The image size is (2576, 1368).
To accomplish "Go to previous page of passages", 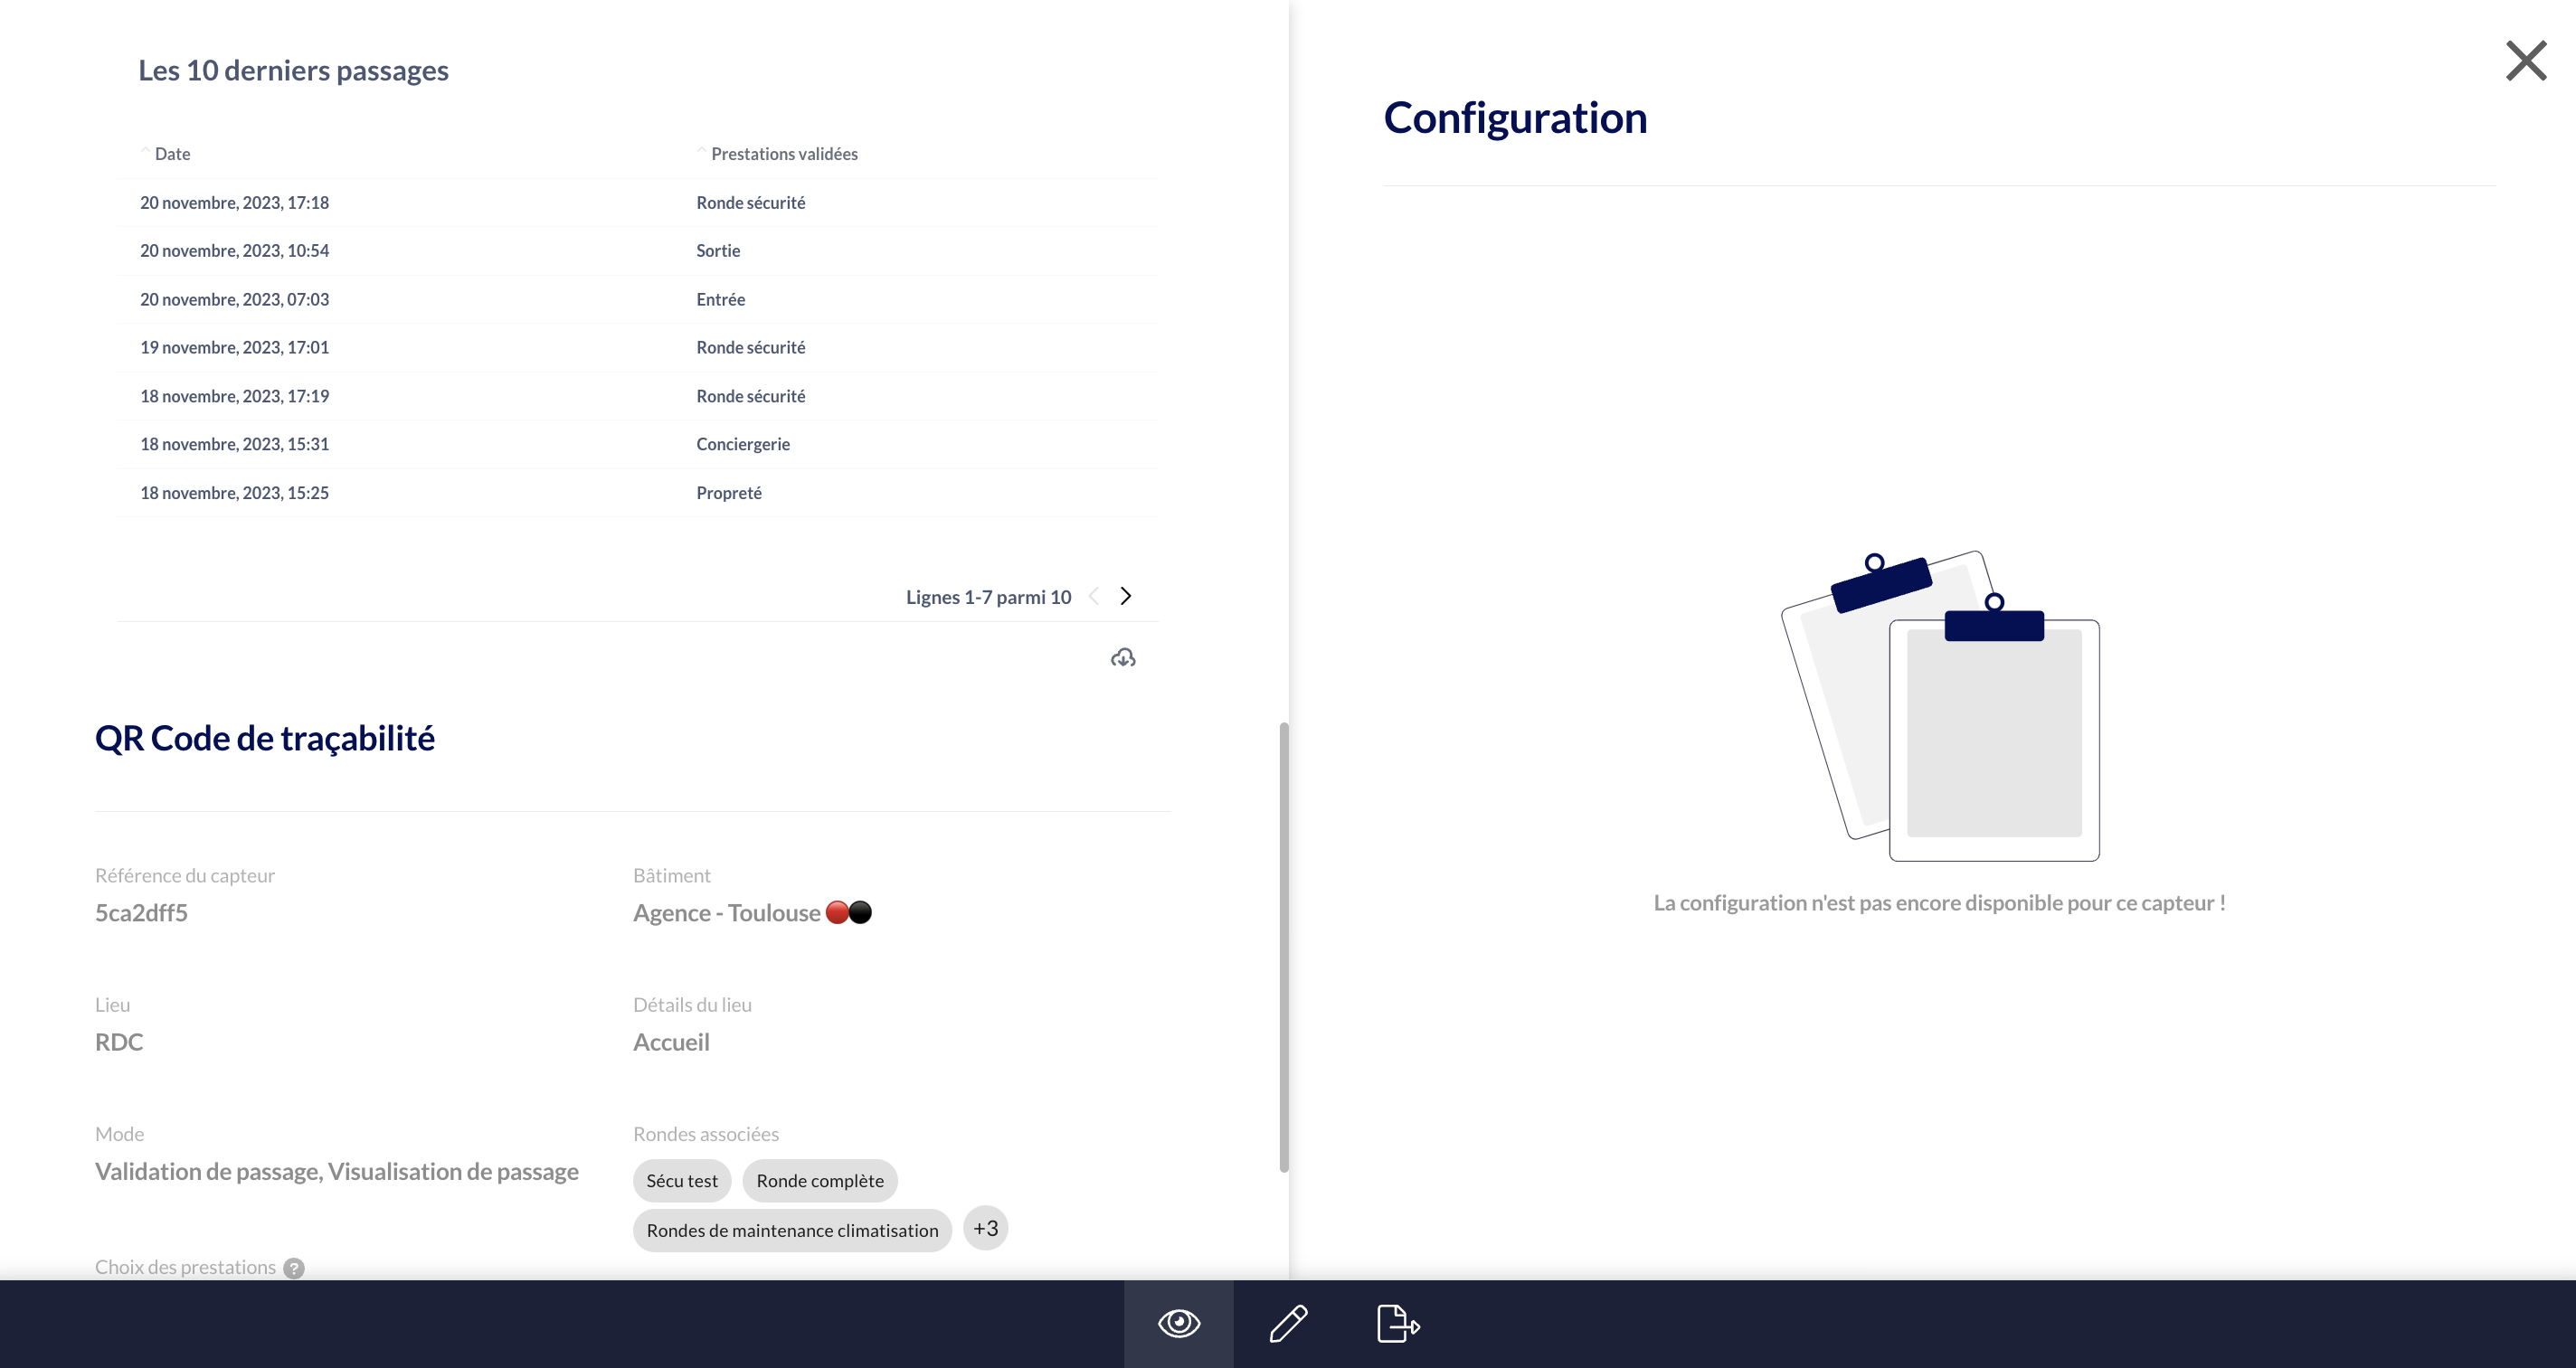I will [1094, 596].
